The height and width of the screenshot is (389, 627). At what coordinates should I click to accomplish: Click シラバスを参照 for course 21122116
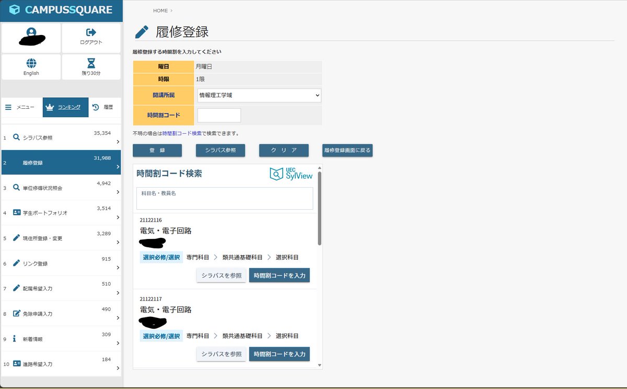tap(222, 276)
